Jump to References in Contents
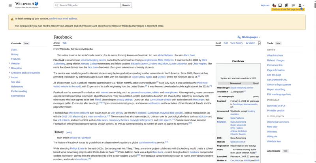The width and height of the screenshot is (316, 163). pyautogui.click(x=17, y=87)
